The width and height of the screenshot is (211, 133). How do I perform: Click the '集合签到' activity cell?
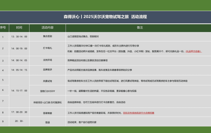coord(47,36)
